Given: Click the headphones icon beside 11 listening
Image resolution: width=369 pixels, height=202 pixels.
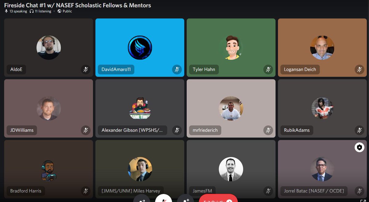Looking at the screenshot, I should tap(32, 11).
